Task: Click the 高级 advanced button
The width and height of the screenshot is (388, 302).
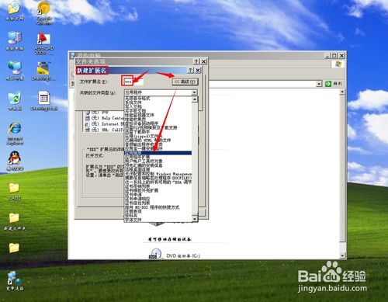Action: (x=185, y=82)
